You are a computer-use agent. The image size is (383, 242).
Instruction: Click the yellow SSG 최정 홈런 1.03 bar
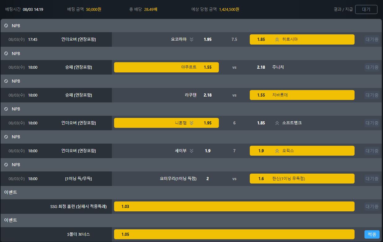[234, 206]
